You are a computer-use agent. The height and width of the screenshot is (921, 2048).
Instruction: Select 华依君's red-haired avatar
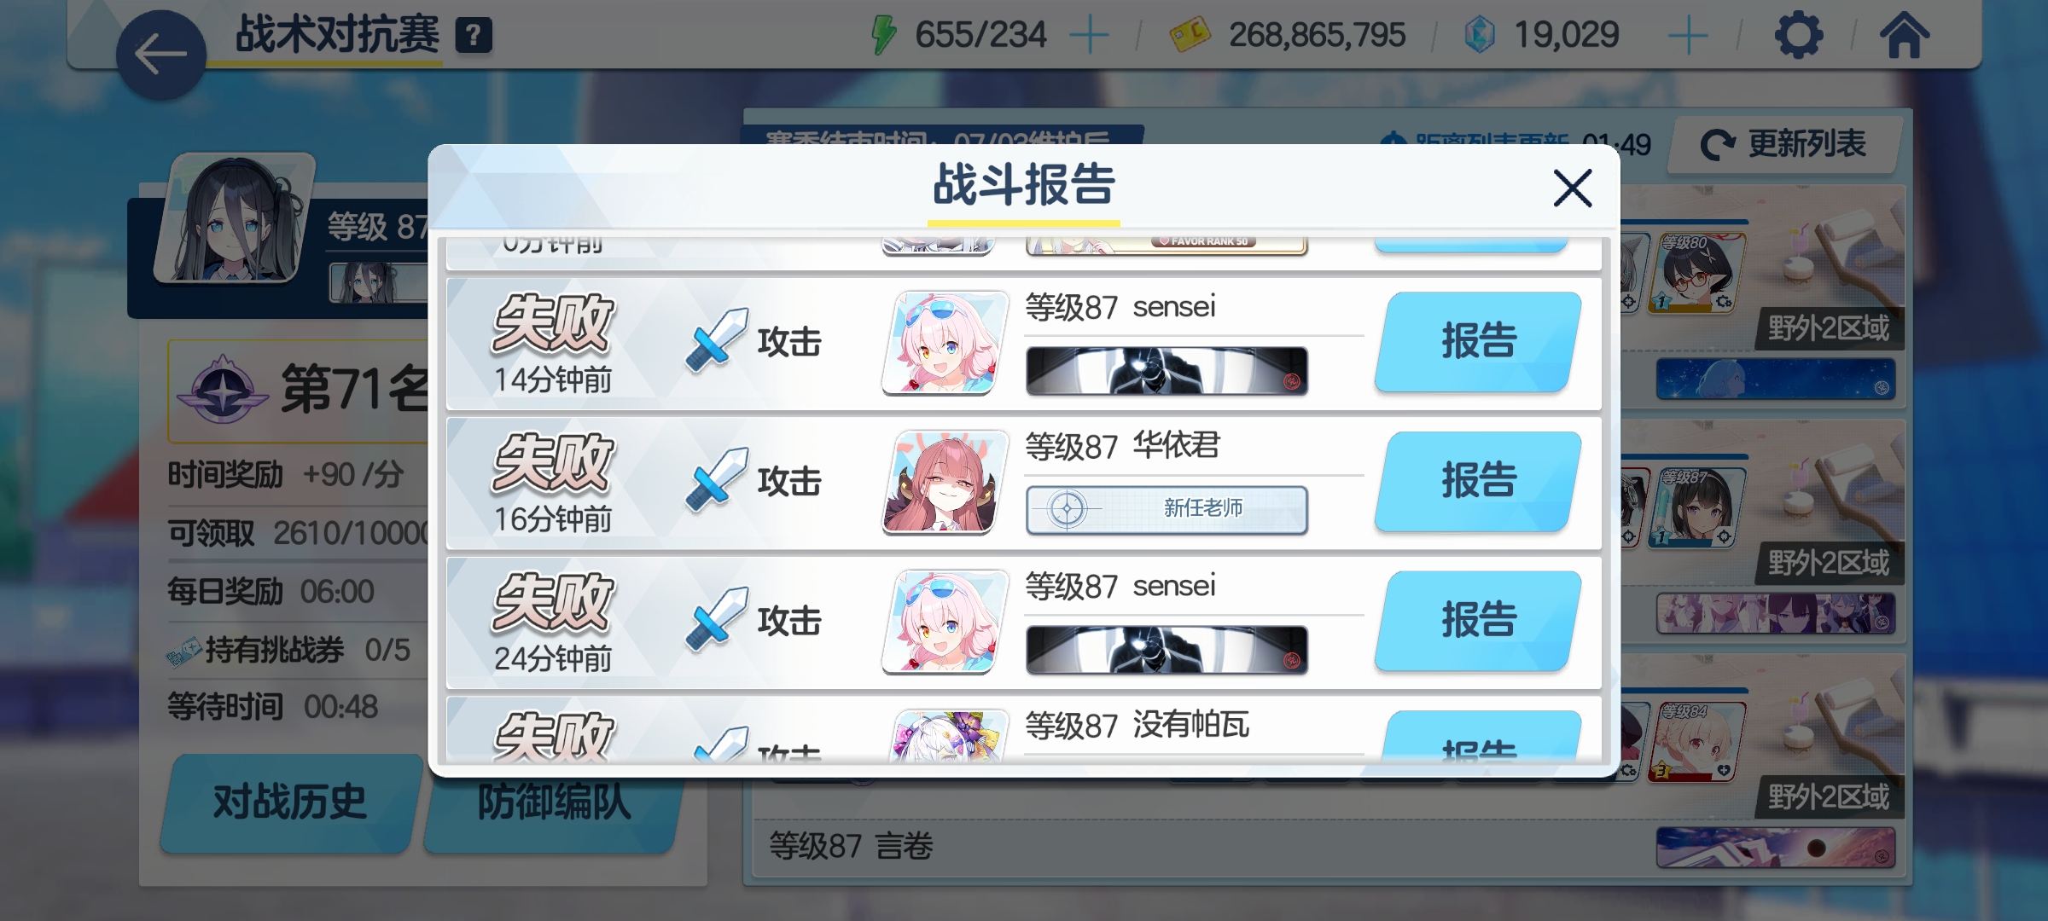[945, 482]
